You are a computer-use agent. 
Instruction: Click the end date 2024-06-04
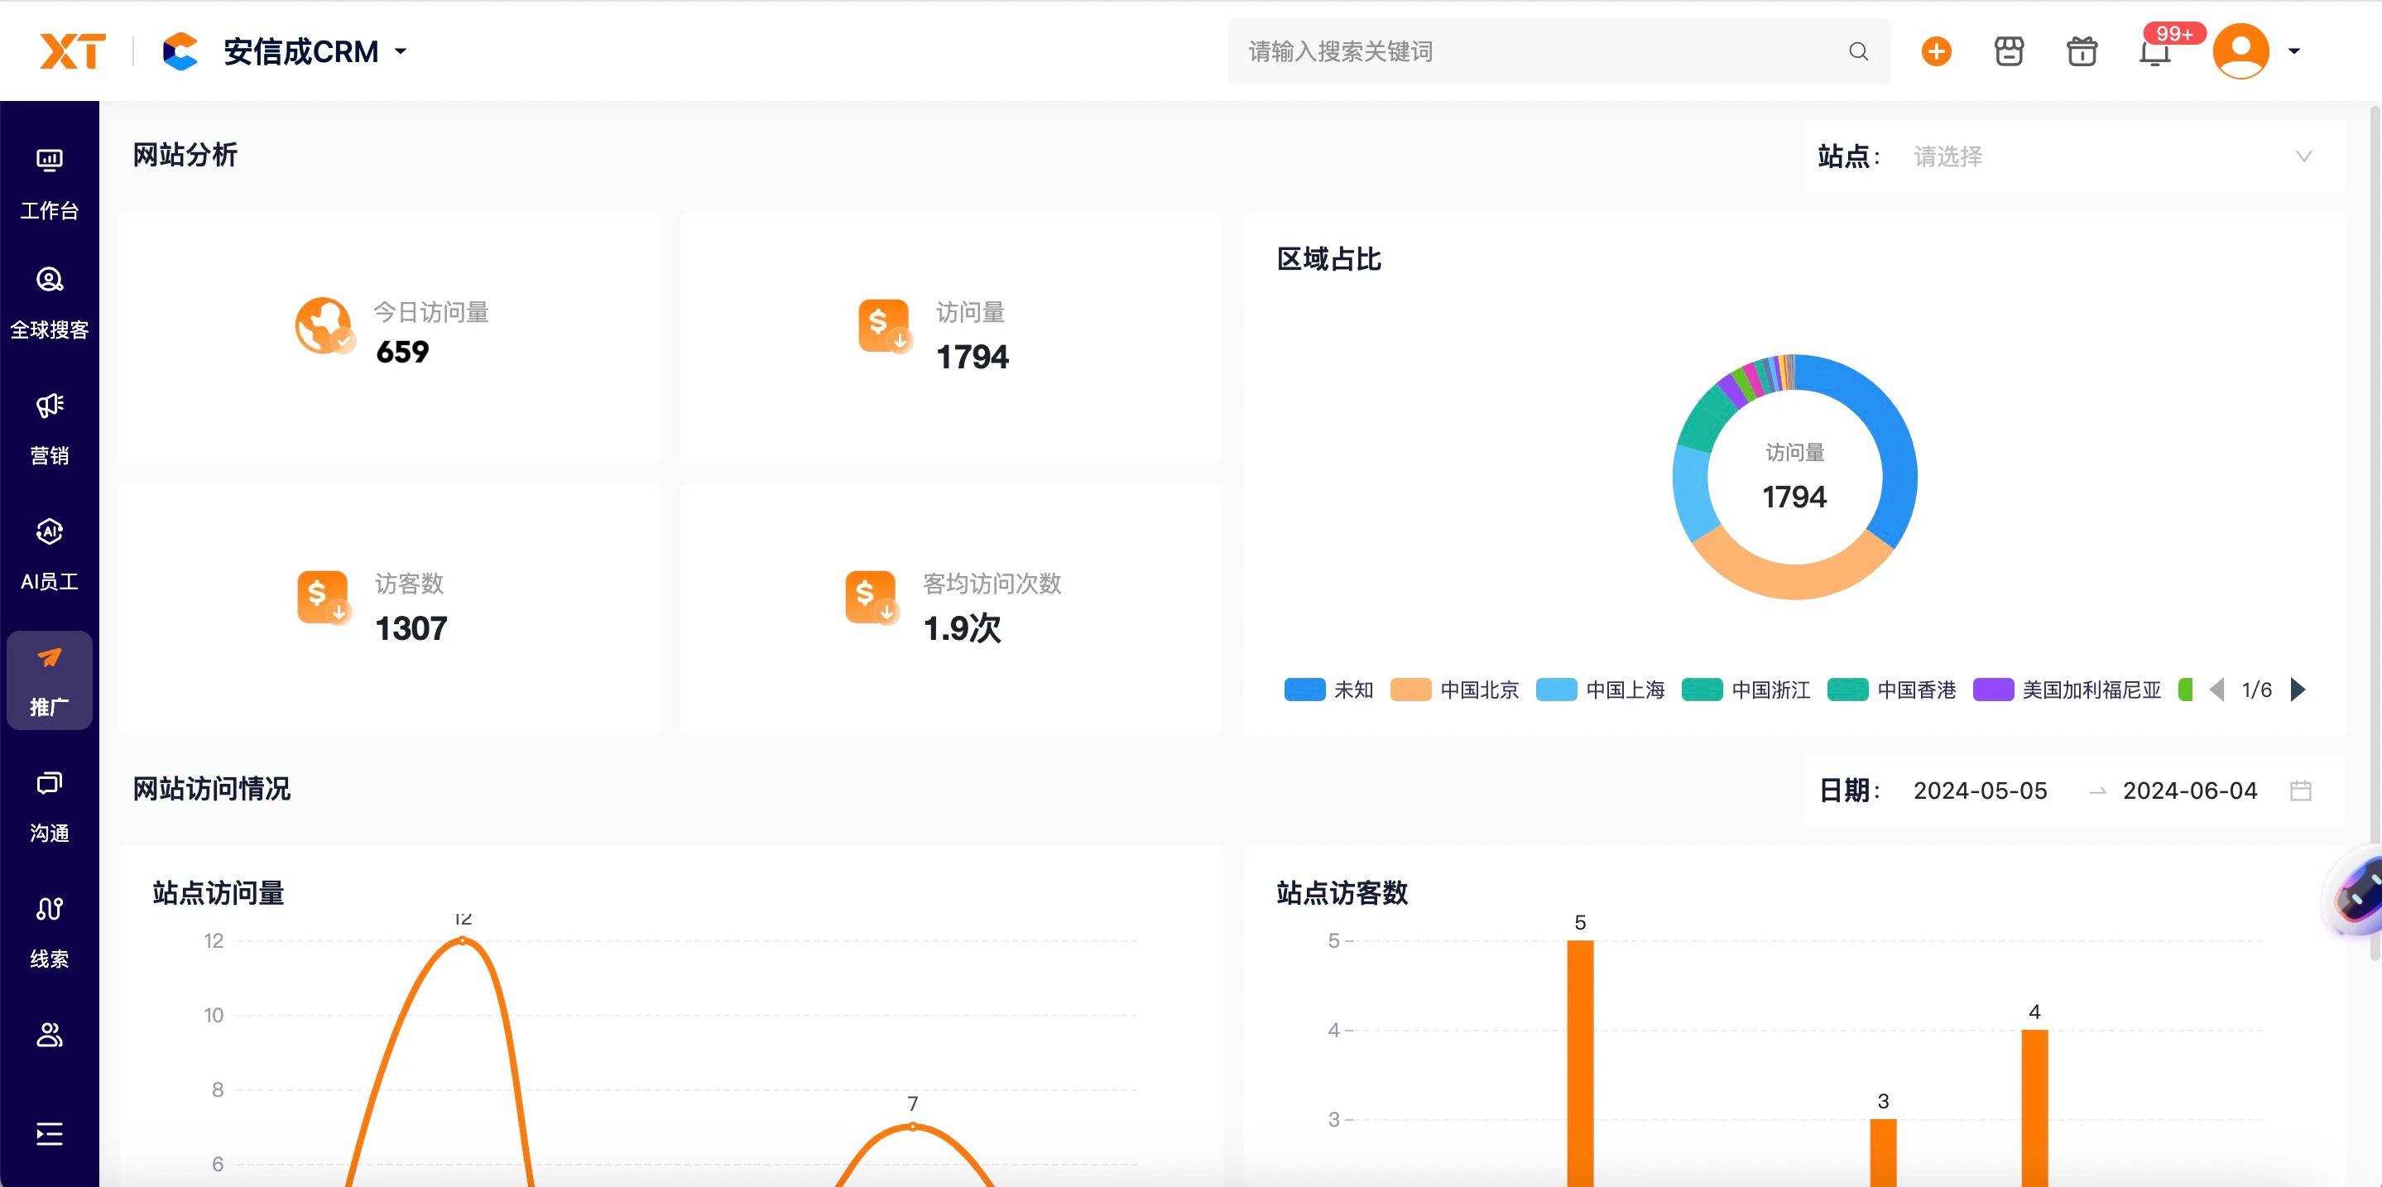click(2190, 791)
